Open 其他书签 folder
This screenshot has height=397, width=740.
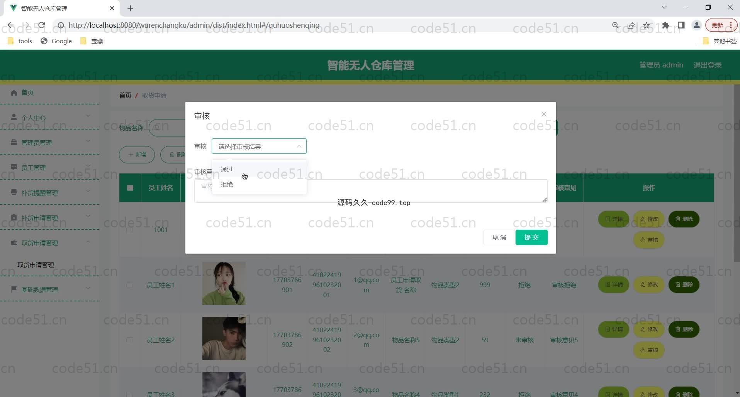click(720, 41)
